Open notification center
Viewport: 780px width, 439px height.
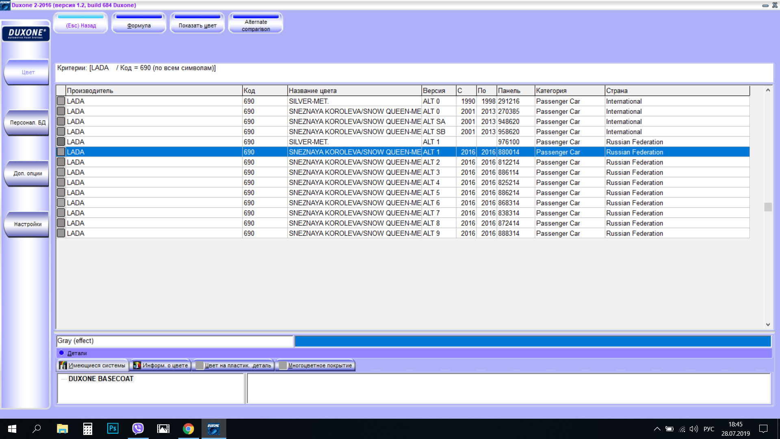click(763, 429)
